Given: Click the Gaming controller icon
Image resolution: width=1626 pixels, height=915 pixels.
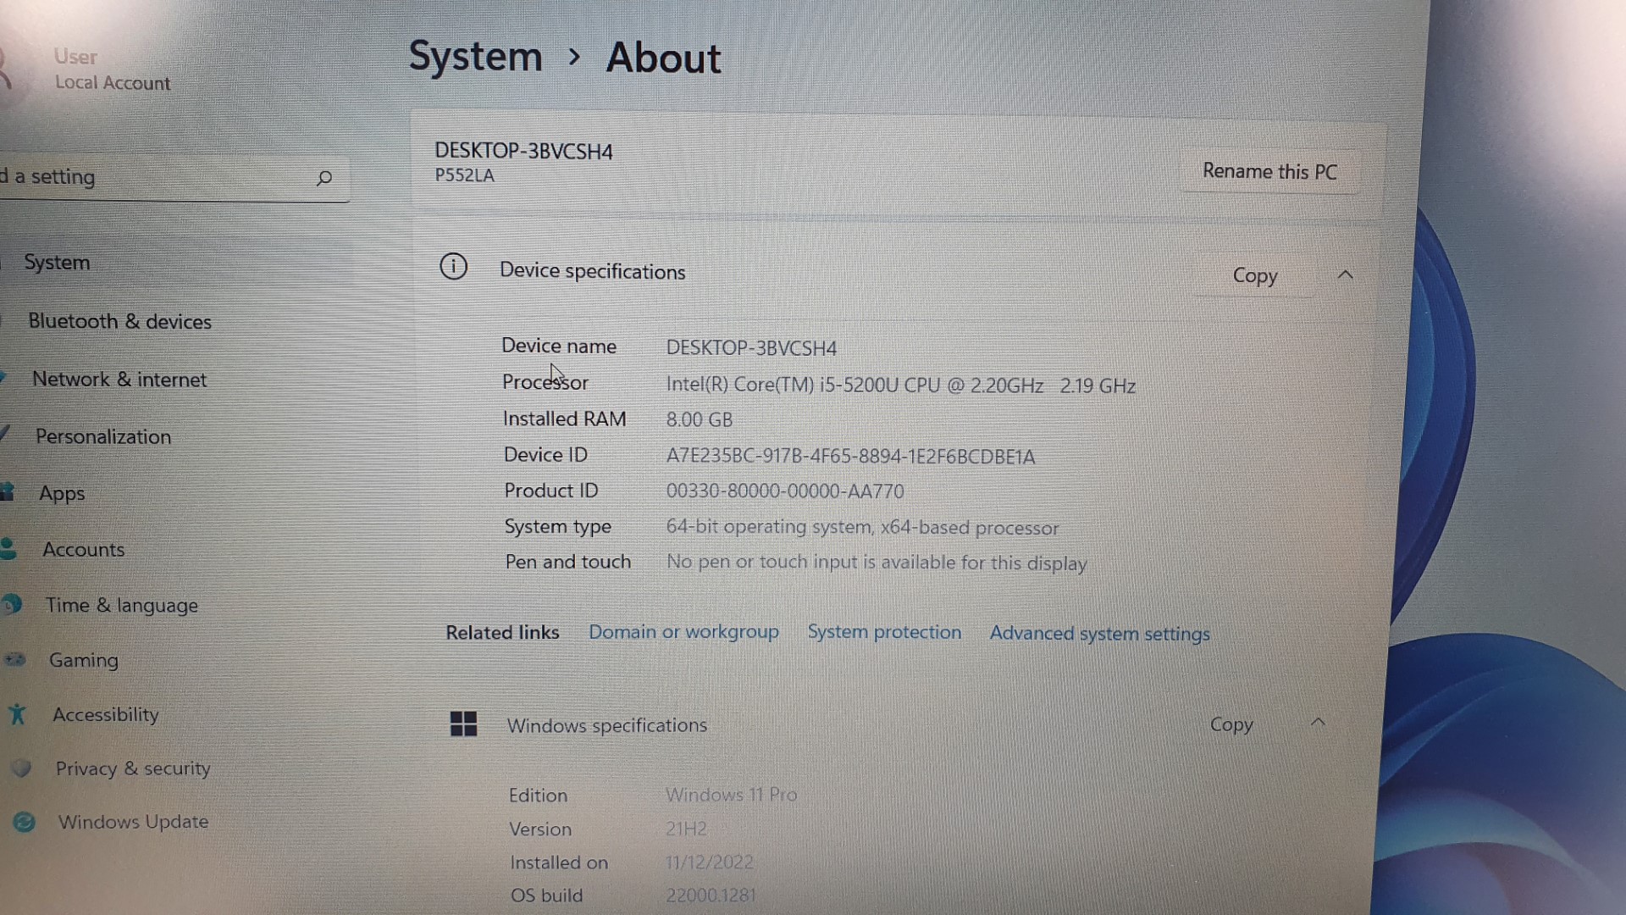Looking at the screenshot, I should pos(16,659).
